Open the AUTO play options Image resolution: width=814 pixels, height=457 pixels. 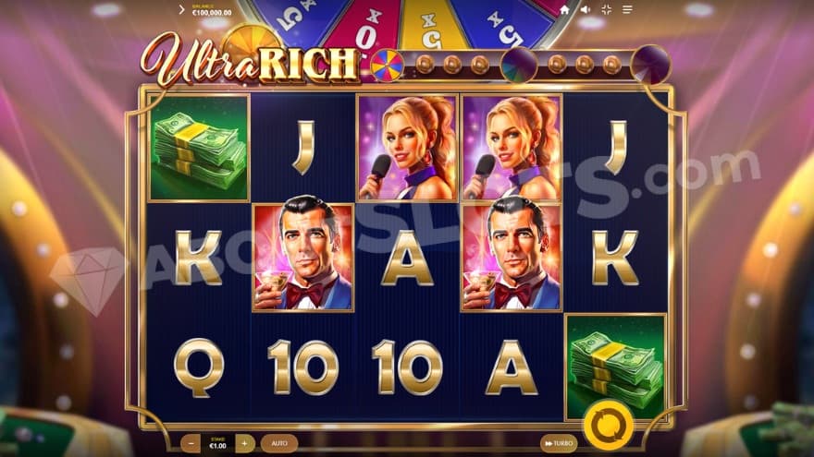click(x=279, y=443)
